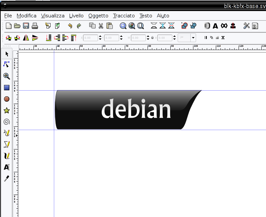Click the H height stepper arrows

coord(174,38)
